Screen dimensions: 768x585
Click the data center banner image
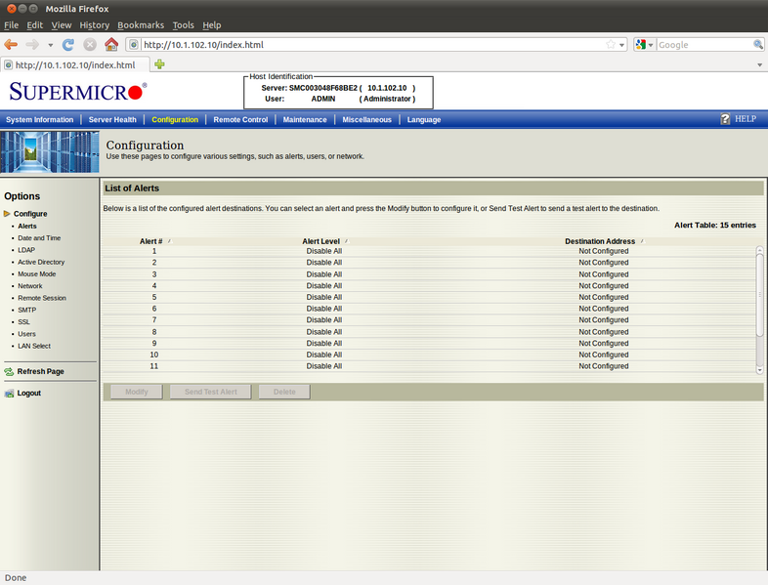coord(50,151)
